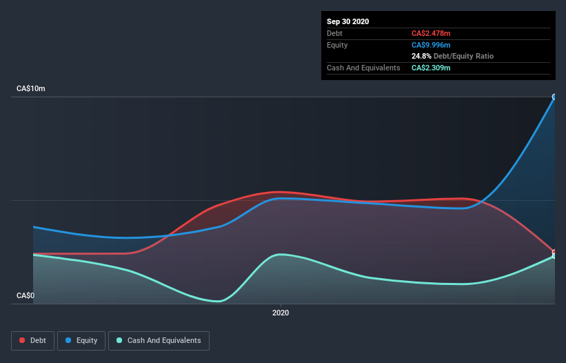Image resolution: width=566 pixels, height=363 pixels.
Task: Toggle the Cash And Equivalents legend button
Action: 159,341
